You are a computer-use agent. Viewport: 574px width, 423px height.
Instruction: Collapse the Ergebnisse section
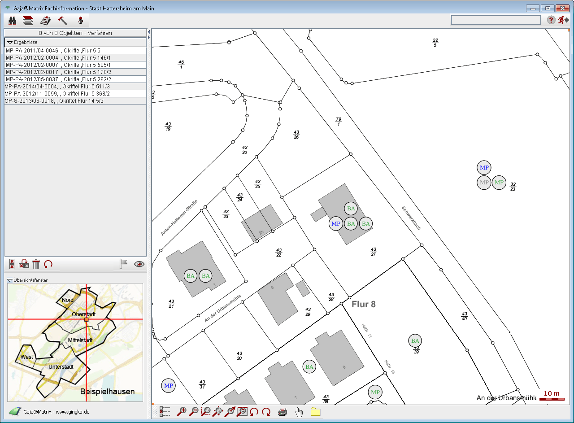(x=9, y=42)
